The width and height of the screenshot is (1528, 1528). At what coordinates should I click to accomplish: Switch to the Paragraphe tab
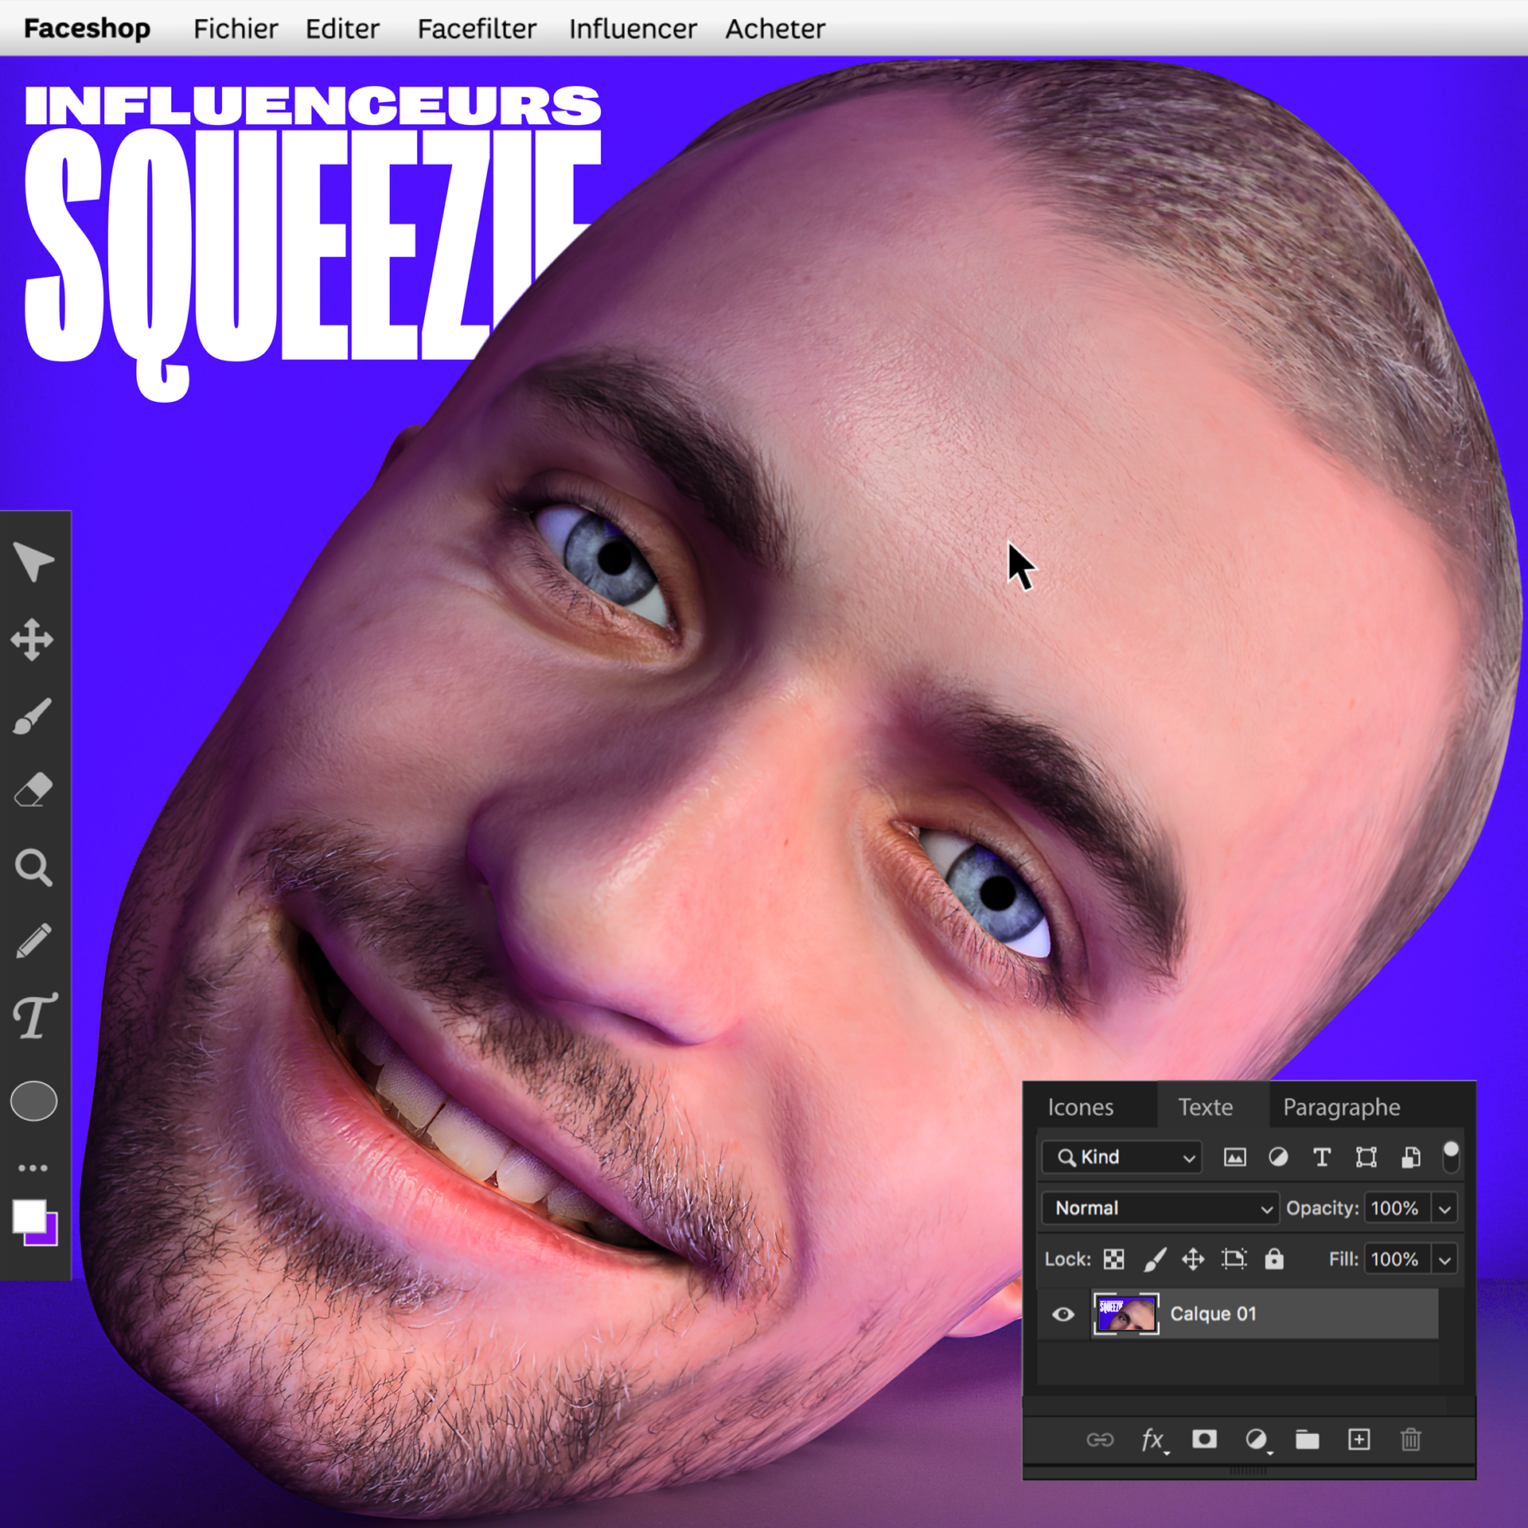point(1341,1107)
